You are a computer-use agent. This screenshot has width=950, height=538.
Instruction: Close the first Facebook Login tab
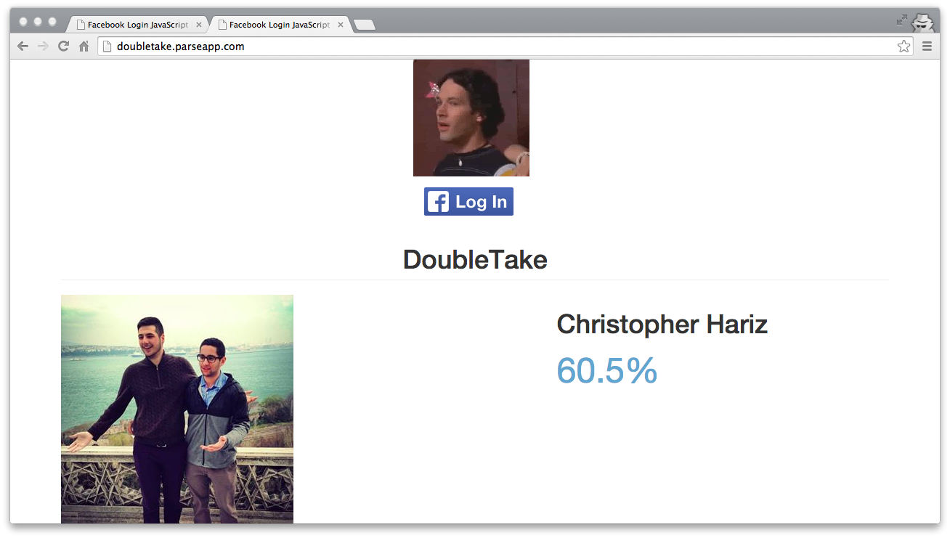point(199,25)
